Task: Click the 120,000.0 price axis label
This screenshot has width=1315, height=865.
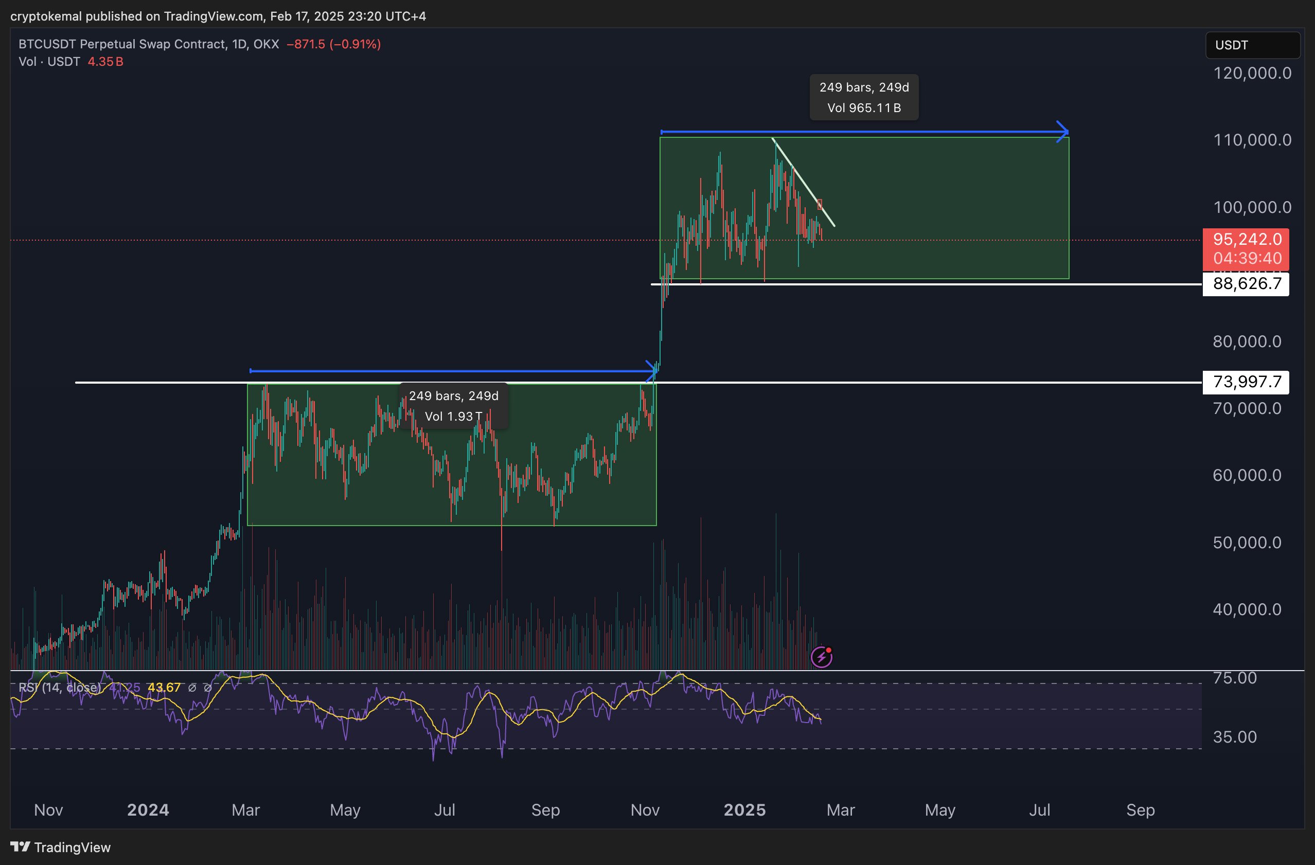Action: coord(1251,73)
